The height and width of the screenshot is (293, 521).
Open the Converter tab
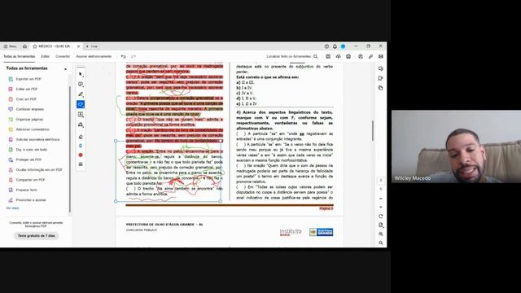[x=63, y=56]
